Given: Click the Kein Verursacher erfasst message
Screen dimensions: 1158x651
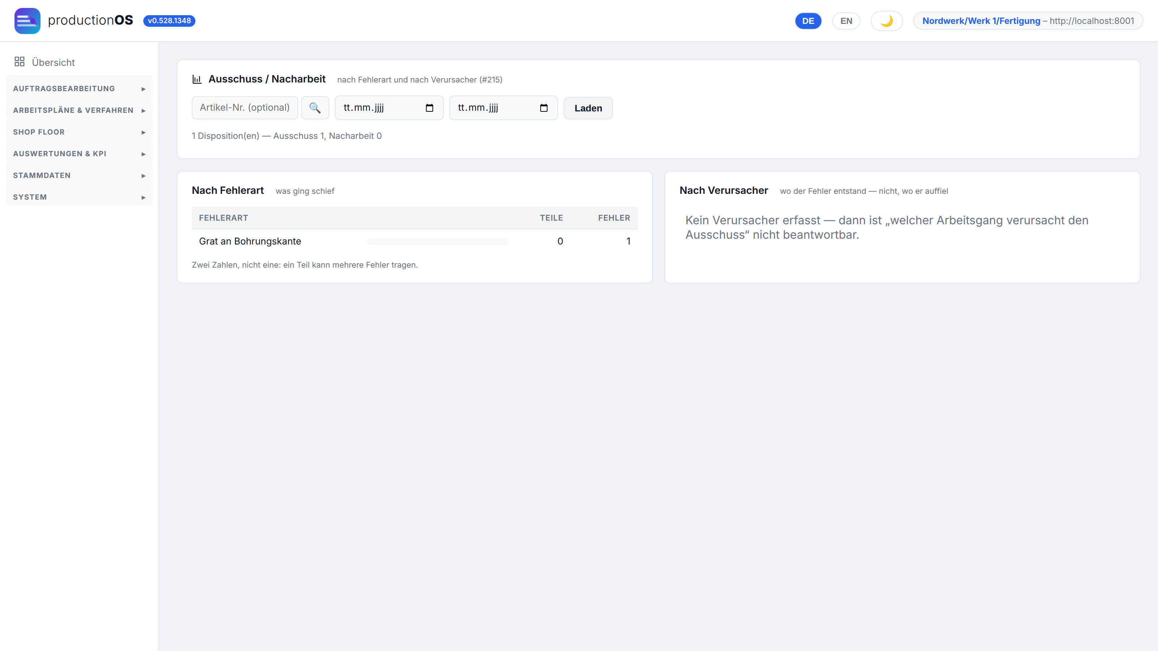Looking at the screenshot, I should point(887,227).
